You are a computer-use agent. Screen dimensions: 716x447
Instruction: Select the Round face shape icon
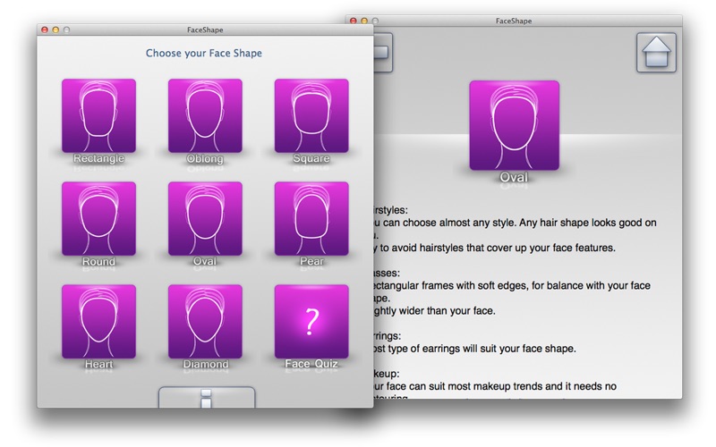98,219
